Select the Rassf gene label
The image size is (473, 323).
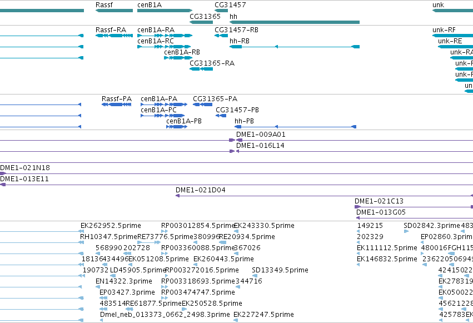[x=104, y=5]
